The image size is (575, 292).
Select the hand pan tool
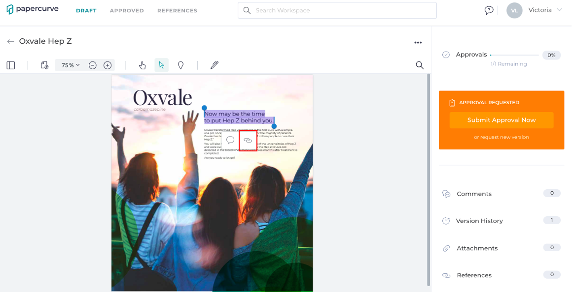coord(143,65)
